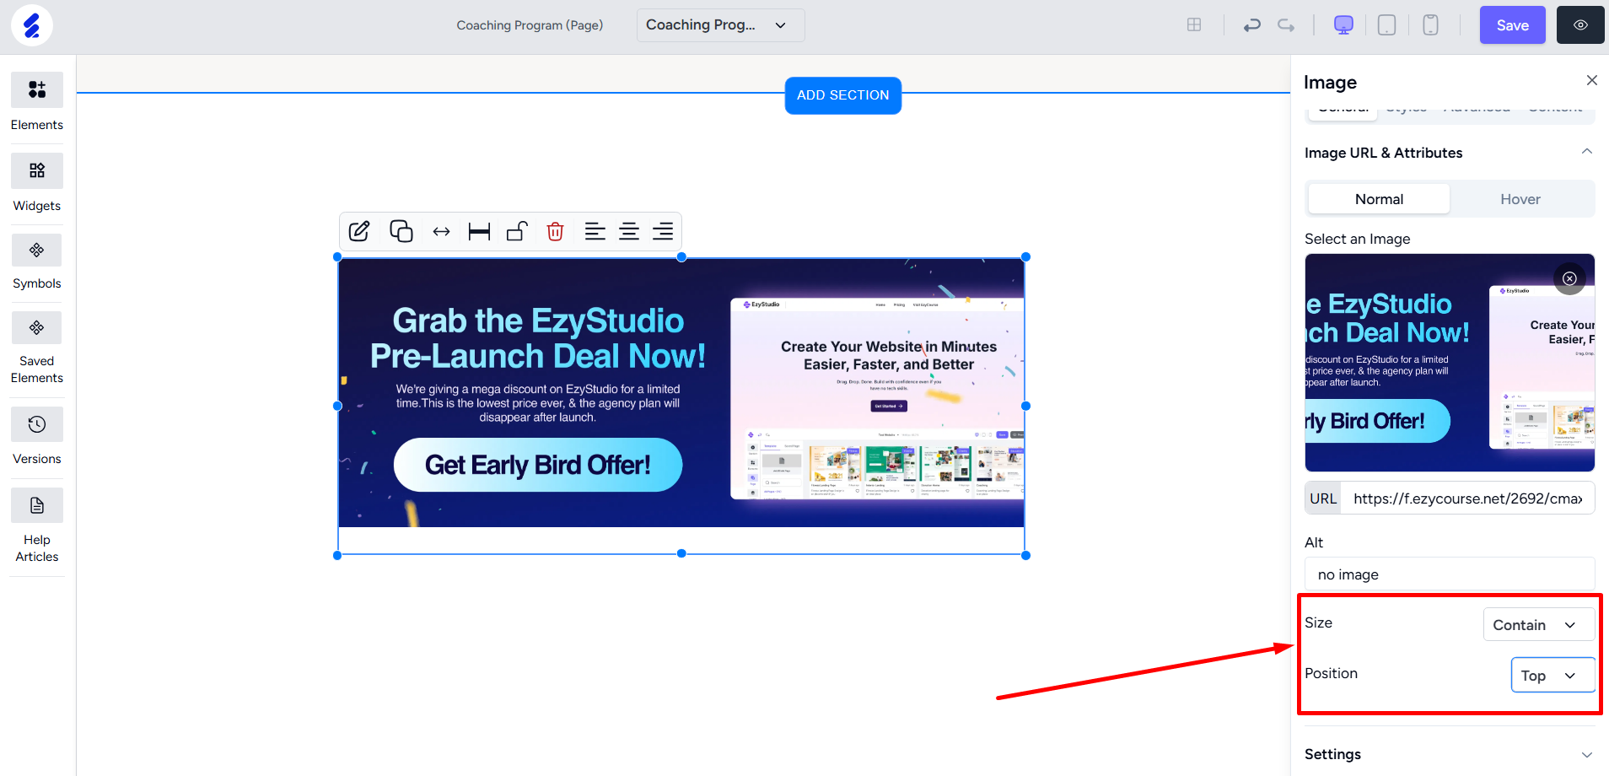The image size is (1609, 776).
Task: Click the grid layout icon in top bar
Action: coord(1194,24)
